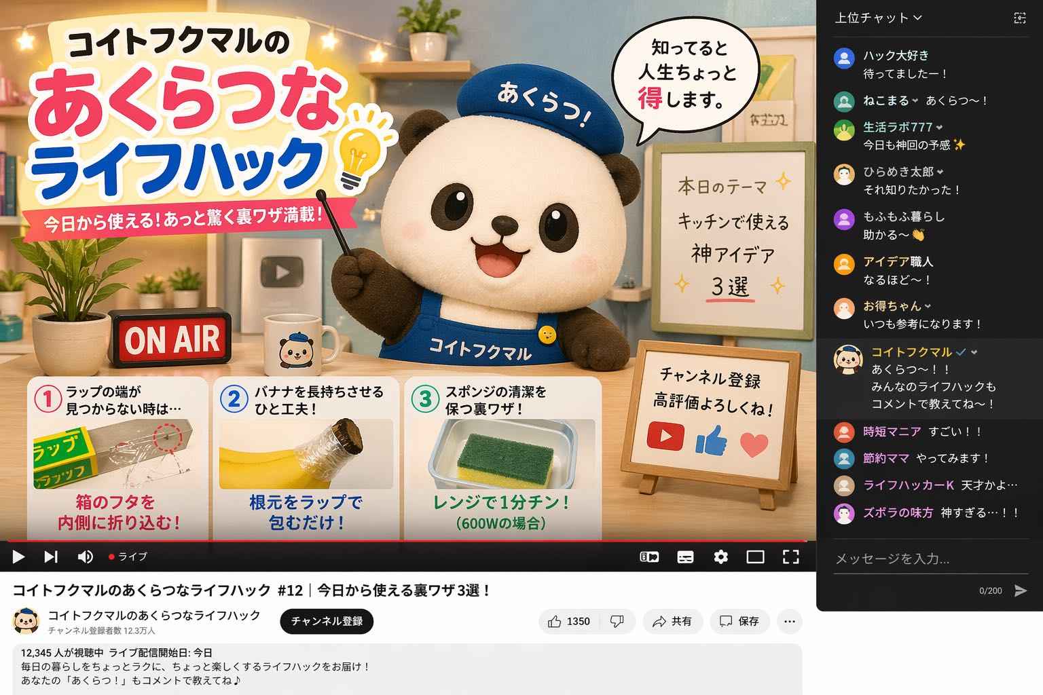1043x695 pixels.
Task: Click the play button in video controls
Action: pyautogui.click(x=18, y=557)
